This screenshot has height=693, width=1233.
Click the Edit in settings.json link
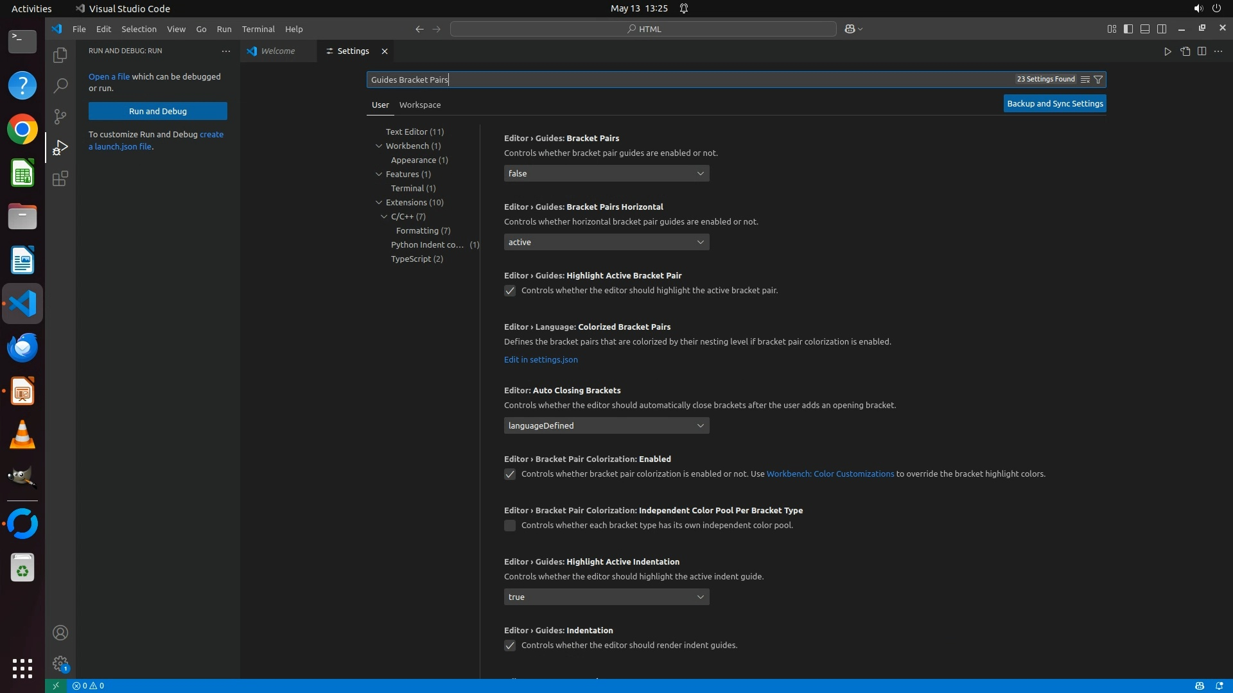(x=540, y=359)
